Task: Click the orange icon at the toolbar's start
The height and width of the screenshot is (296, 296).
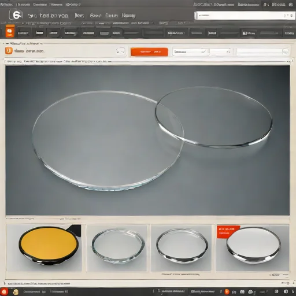Action: pos(10,31)
